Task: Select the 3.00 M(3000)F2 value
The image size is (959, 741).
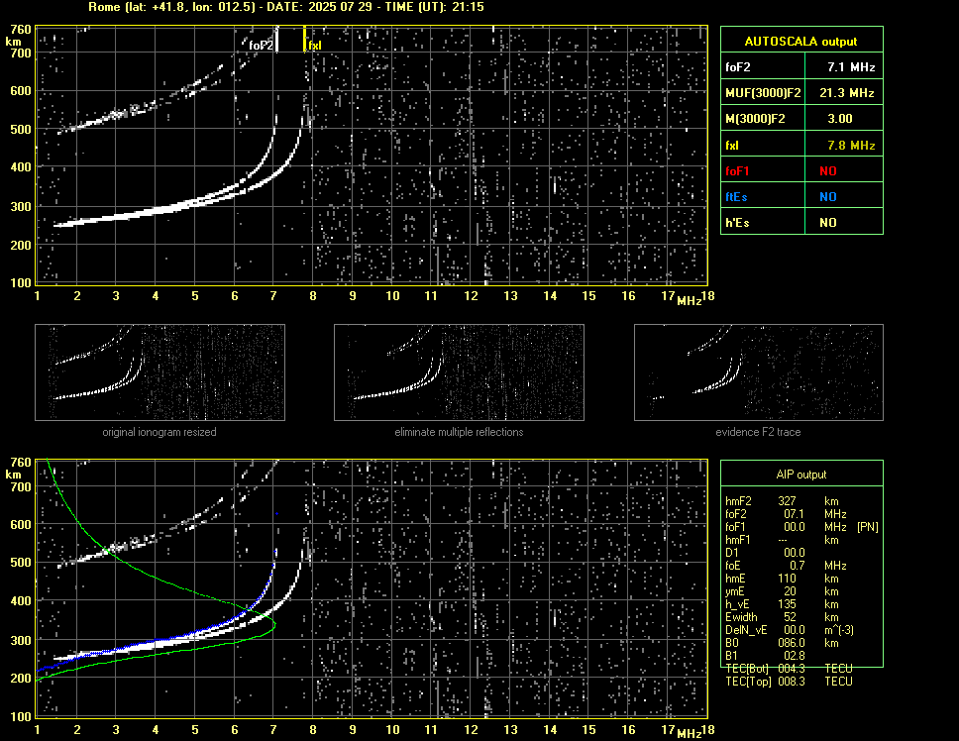Action: point(840,119)
